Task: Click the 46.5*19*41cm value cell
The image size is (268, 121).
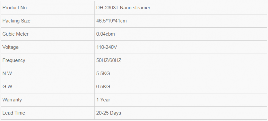Action: pos(181,21)
